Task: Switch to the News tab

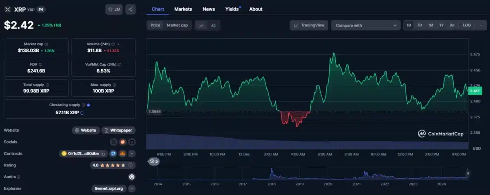Action: (x=209, y=9)
